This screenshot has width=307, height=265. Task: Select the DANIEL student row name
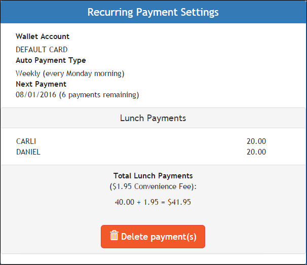(x=28, y=152)
